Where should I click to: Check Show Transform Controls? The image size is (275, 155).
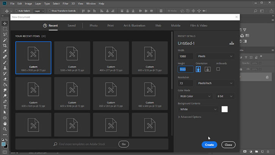point(49,11)
